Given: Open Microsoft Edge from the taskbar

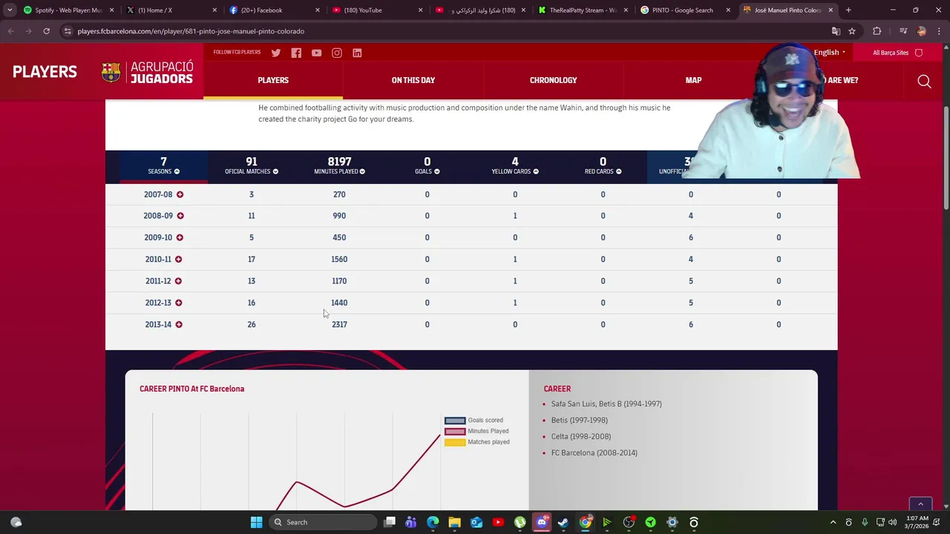Looking at the screenshot, I should pyautogui.click(x=433, y=522).
